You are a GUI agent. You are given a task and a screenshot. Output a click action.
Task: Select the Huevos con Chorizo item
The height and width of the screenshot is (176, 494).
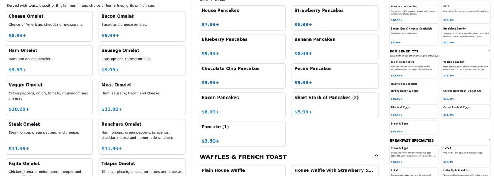[x=414, y=13]
